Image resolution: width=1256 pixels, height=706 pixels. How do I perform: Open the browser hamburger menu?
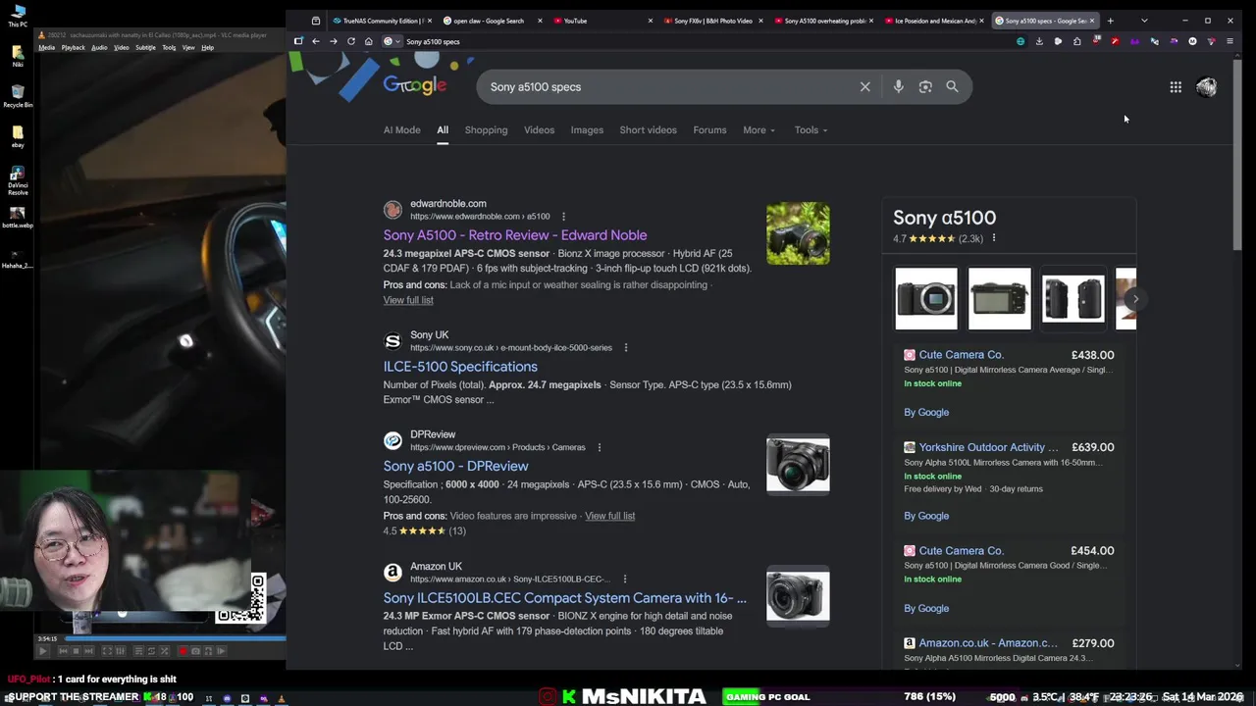pyautogui.click(x=1230, y=41)
